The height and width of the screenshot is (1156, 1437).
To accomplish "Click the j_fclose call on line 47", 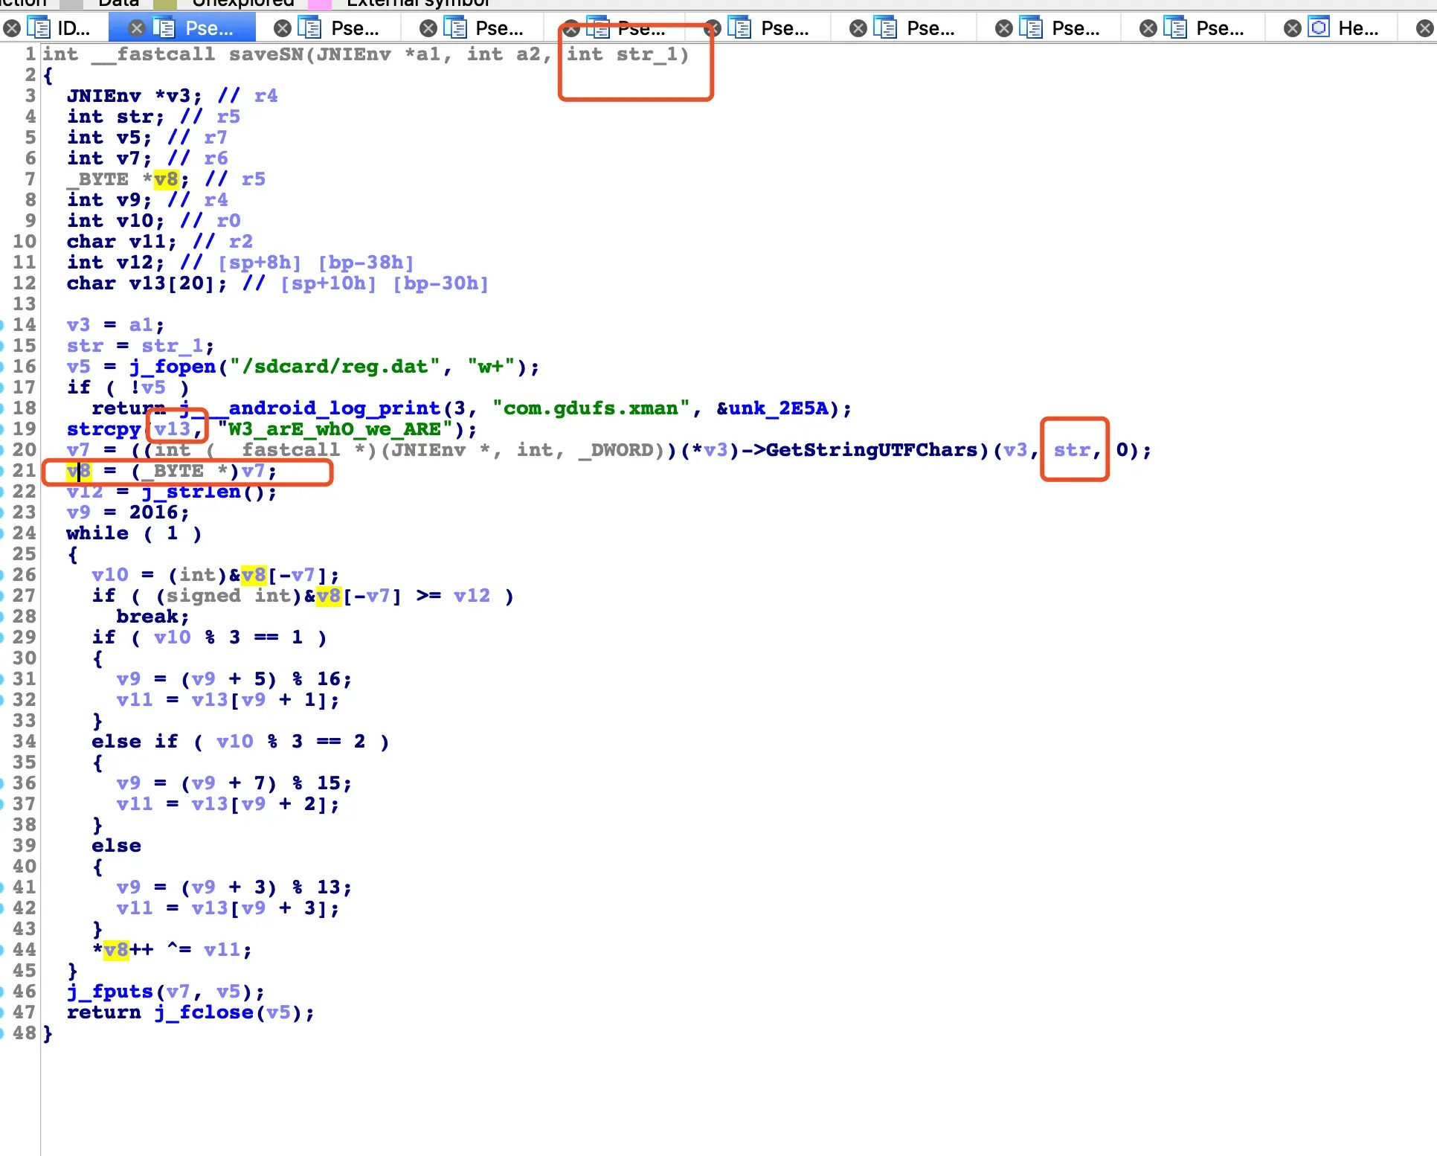I will click(x=204, y=1012).
